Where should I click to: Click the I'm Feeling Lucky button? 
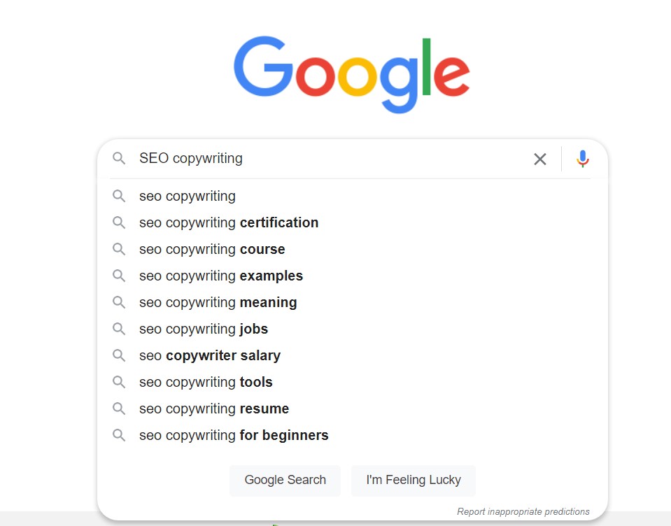pos(413,481)
